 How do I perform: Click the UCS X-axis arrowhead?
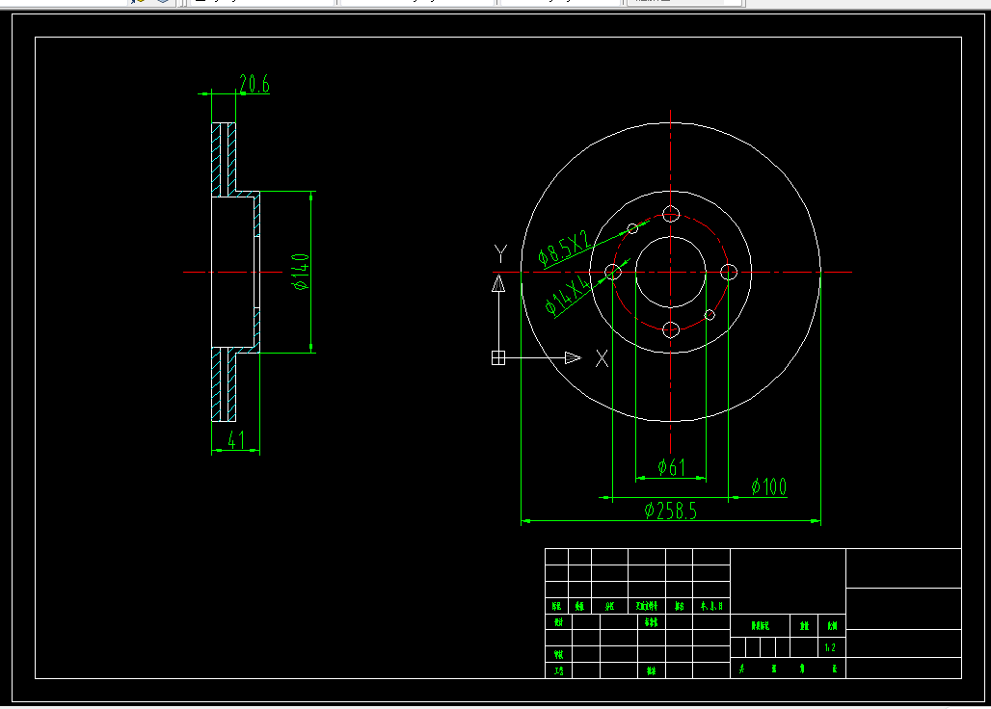click(573, 358)
